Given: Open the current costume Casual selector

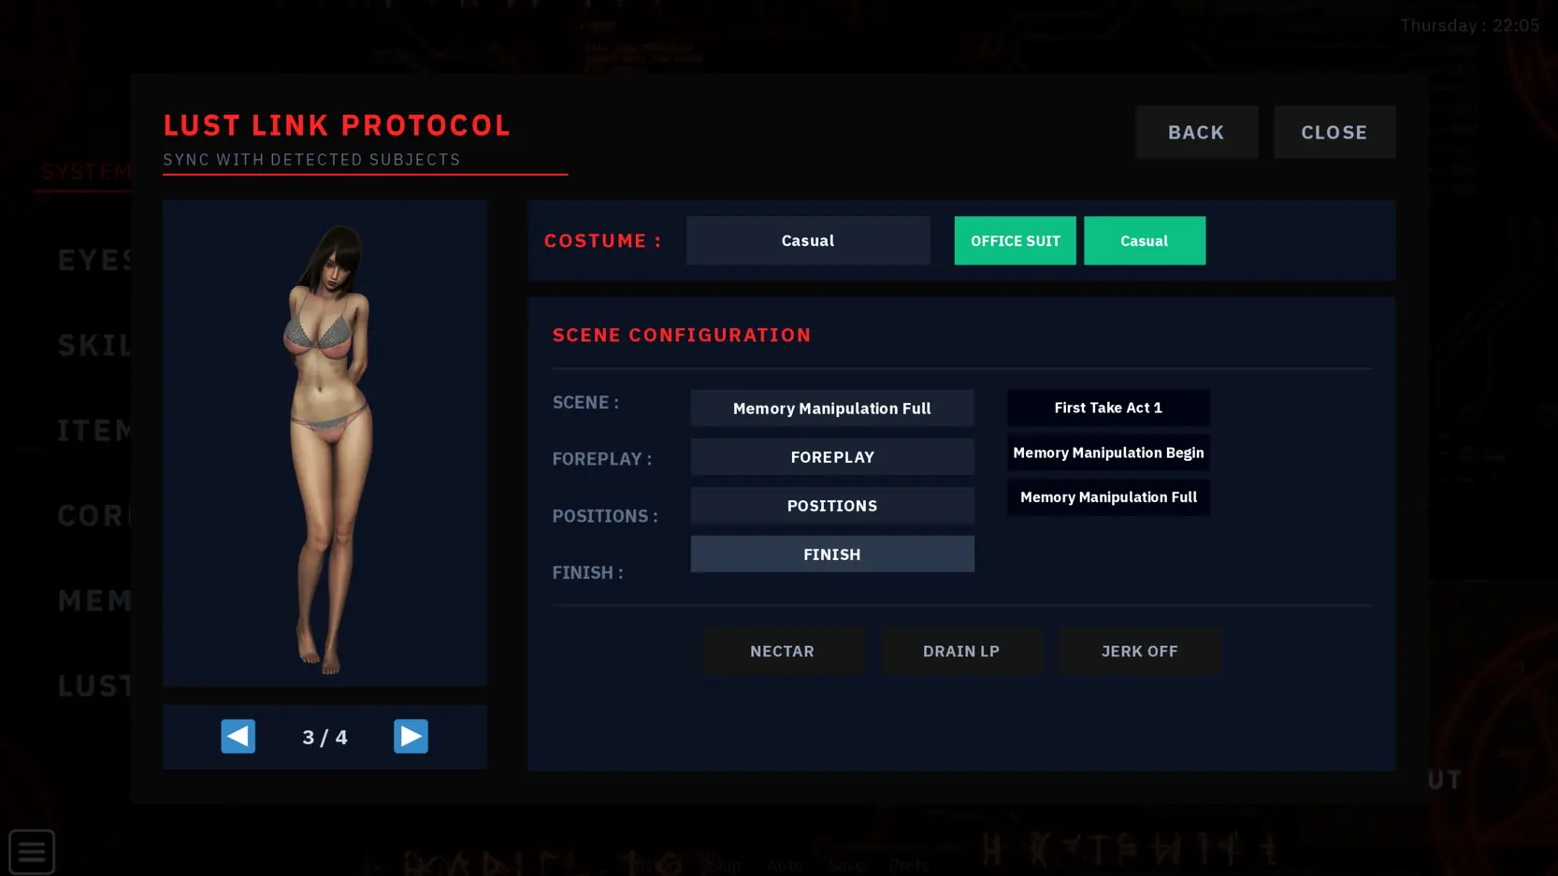Looking at the screenshot, I should tap(808, 240).
